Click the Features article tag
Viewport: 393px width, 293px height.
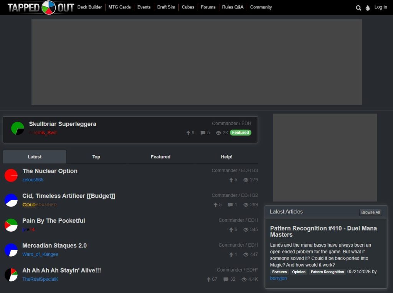(x=279, y=272)
